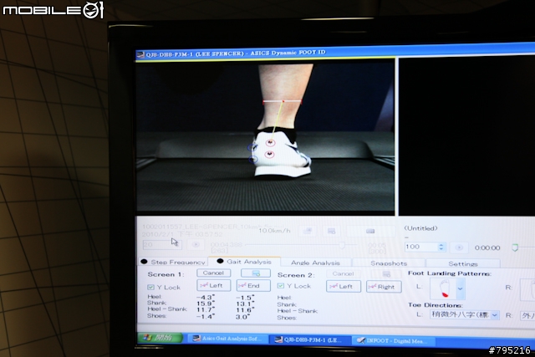Click the lower red heel marker on shoe
The height and width of the screenshot is (357, 535).
pos(269,155)
